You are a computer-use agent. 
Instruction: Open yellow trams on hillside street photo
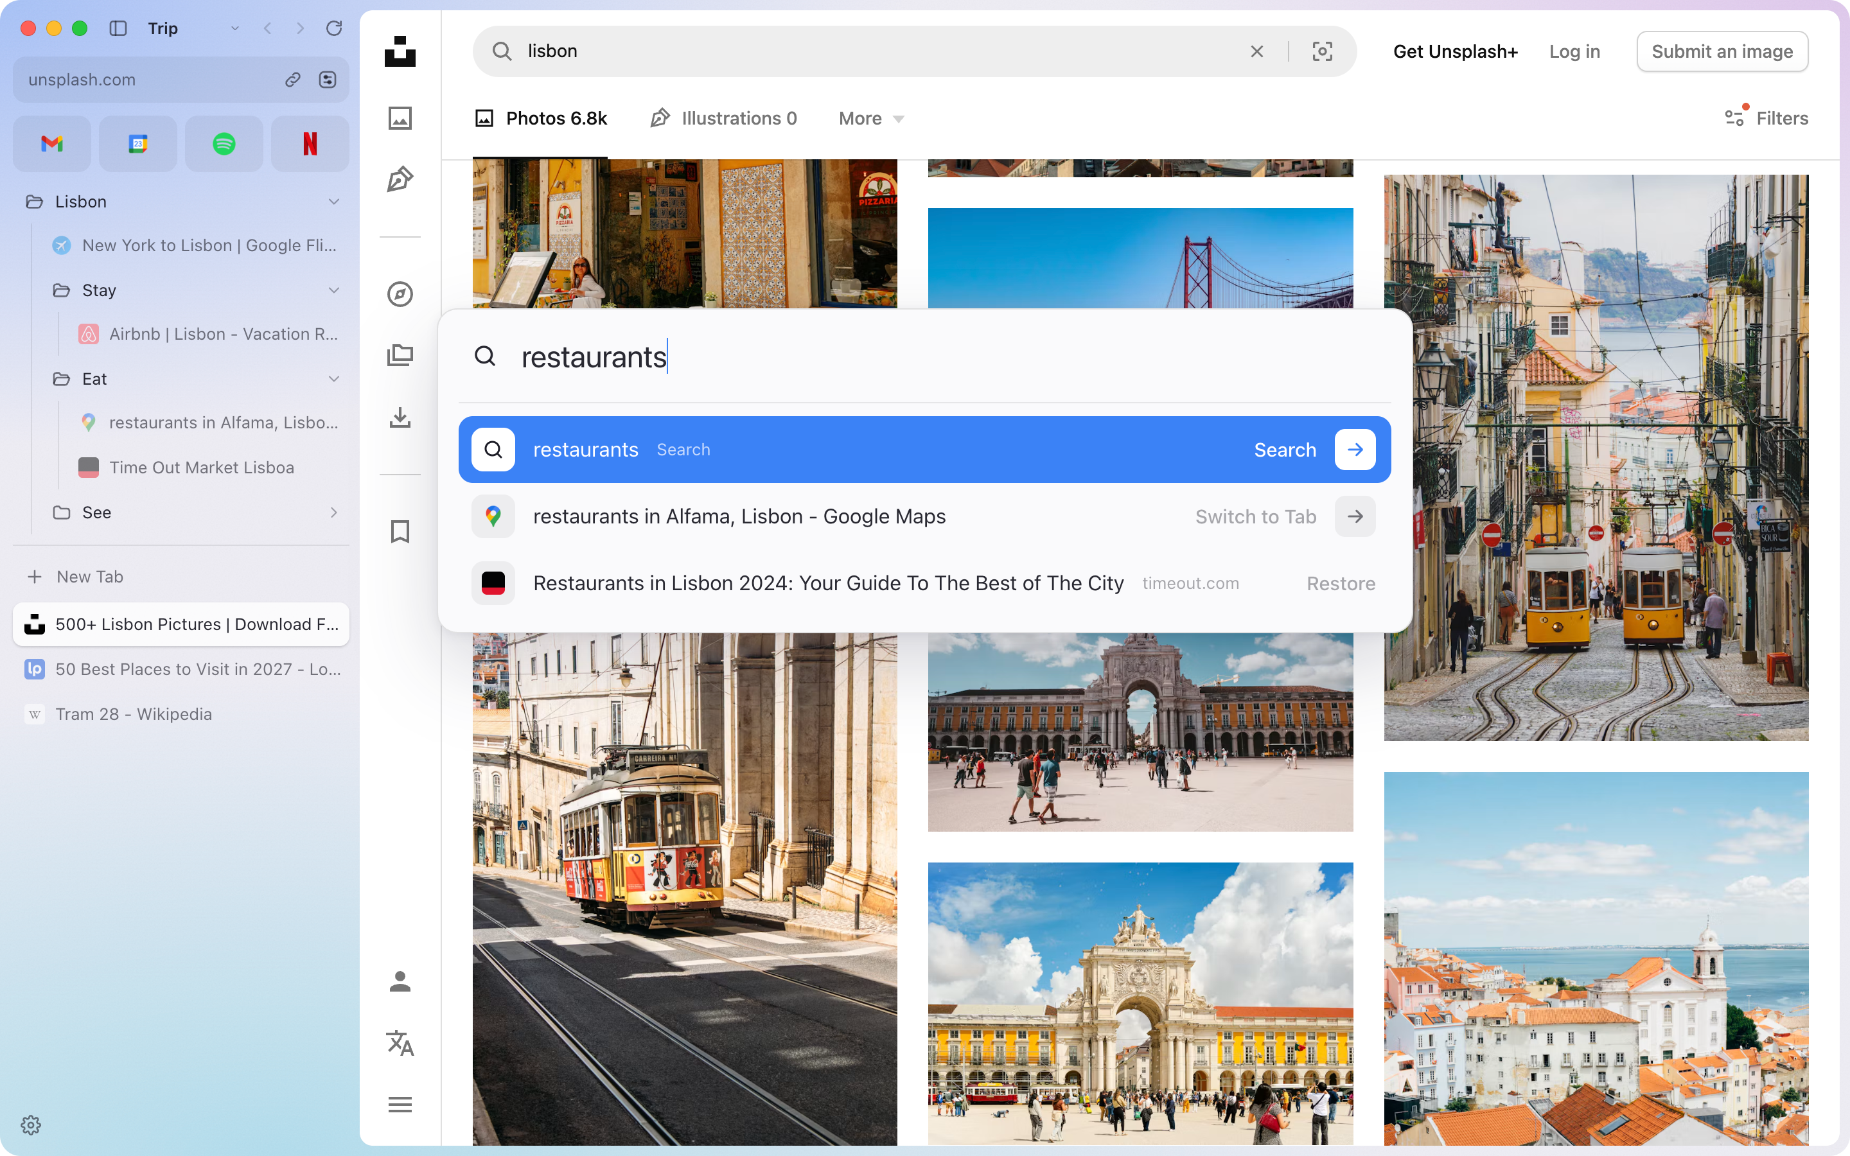(x=1596, y=457)
